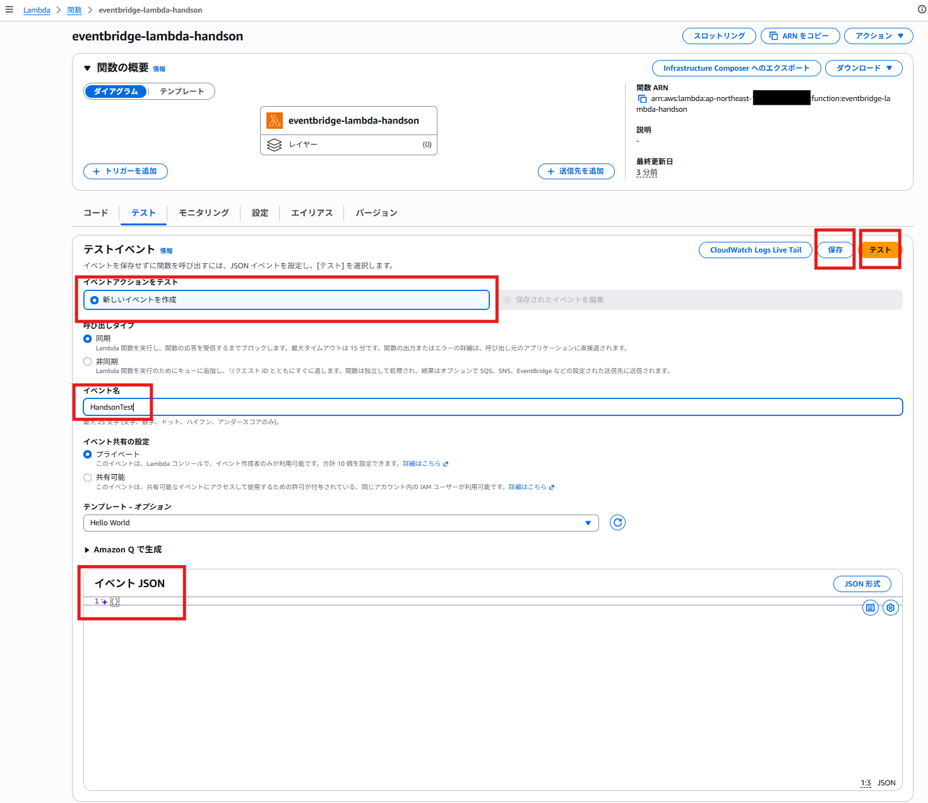Open the アクション dropdown menu
This screenshot has width=928, height=803.
879,36
